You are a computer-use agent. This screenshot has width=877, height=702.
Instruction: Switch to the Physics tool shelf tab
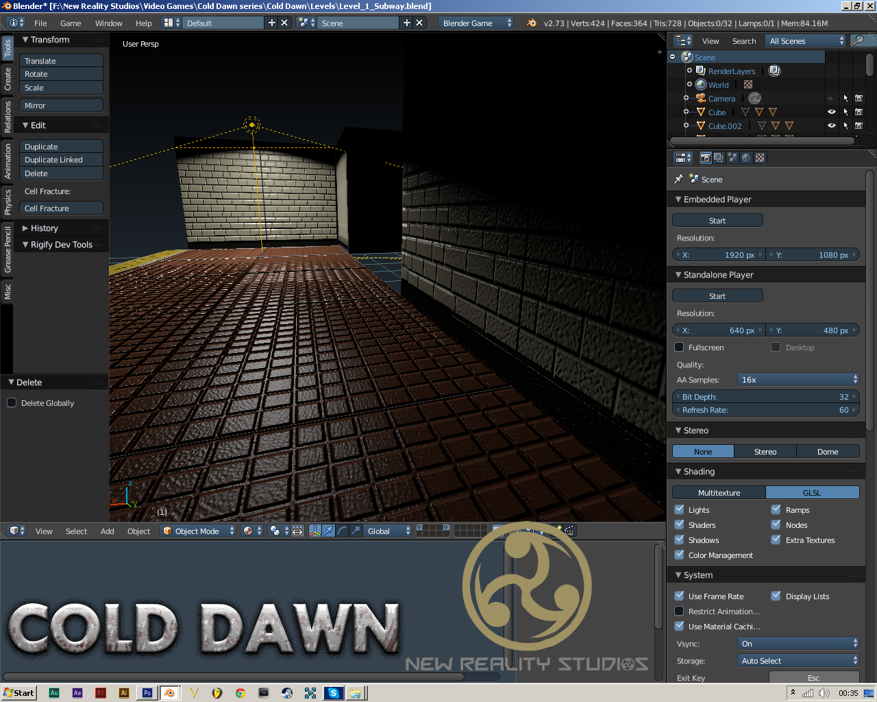(8, 202)
